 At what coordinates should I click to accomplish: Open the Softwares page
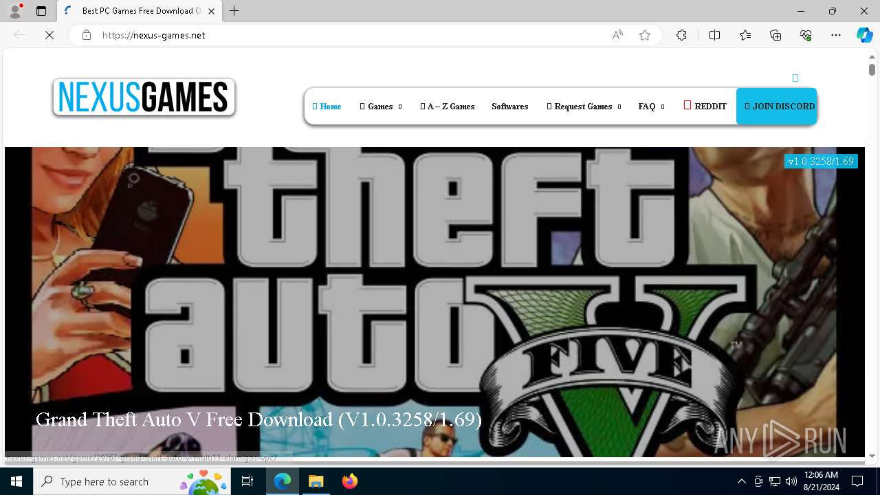[510, 107]
